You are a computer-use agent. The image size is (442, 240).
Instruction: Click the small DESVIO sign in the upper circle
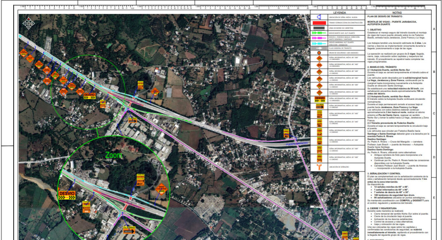pos(89,96)
